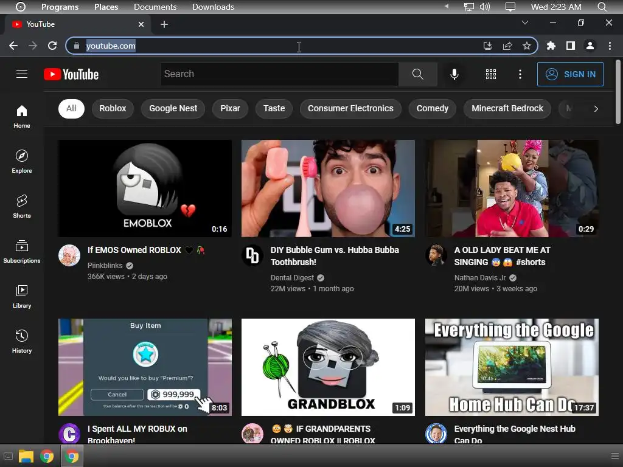Image resolution: width=623 pixels, height=467 pixels.
Task: Go to Home in sidebar
Action: pos(22,117)
